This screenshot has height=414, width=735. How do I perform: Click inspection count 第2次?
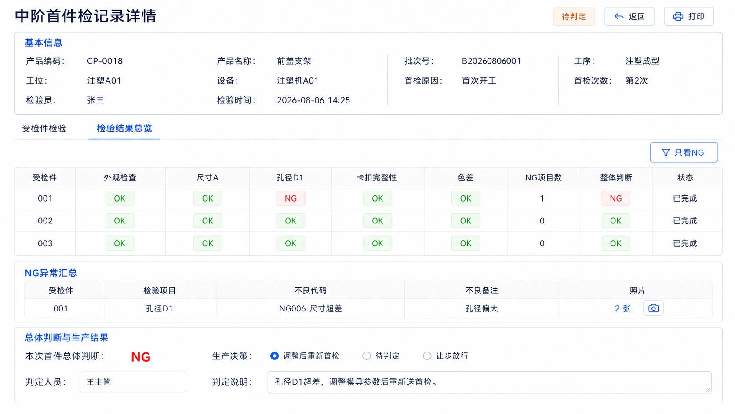click(x=637, y=81)
